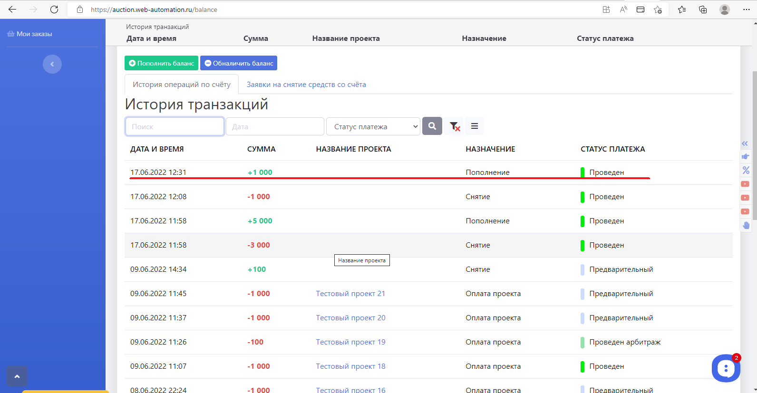Collapse the left sidebar with the arrow

click(x=52, y=64)
